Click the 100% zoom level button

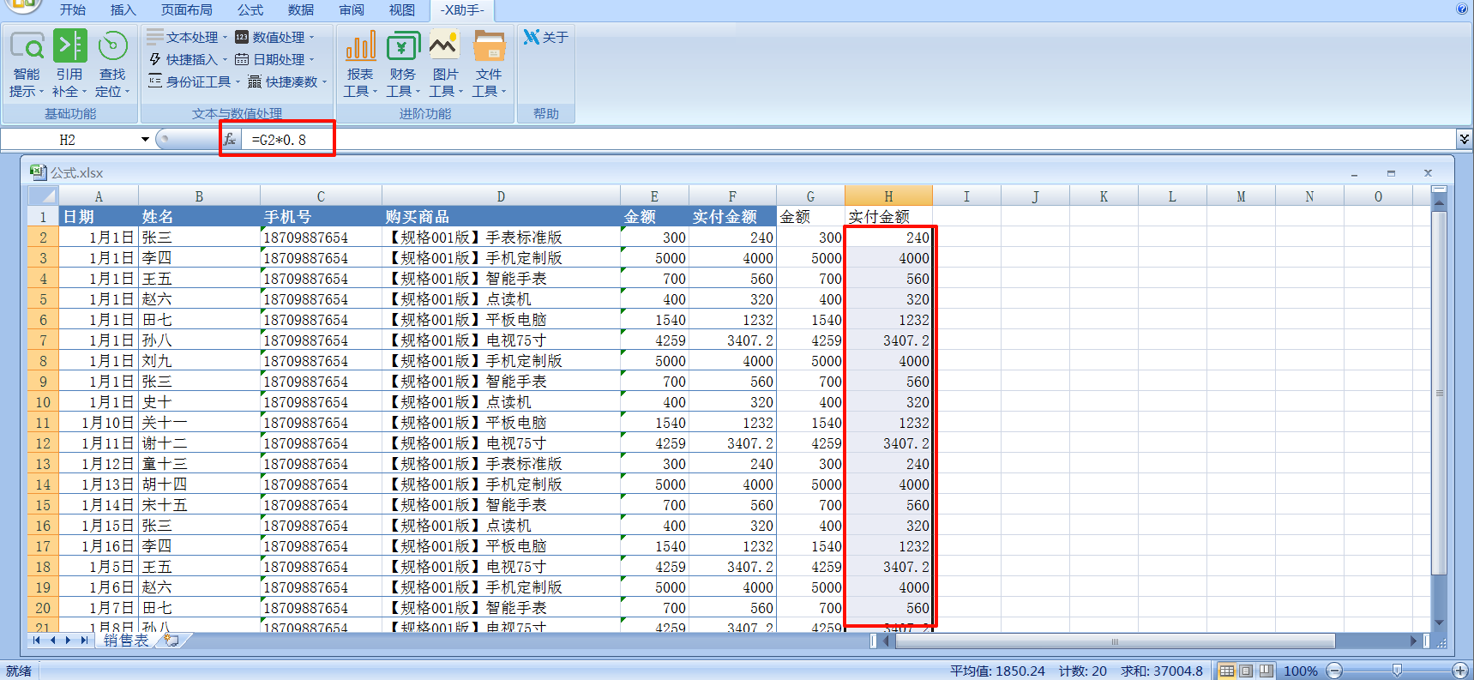pos(1300,671)
